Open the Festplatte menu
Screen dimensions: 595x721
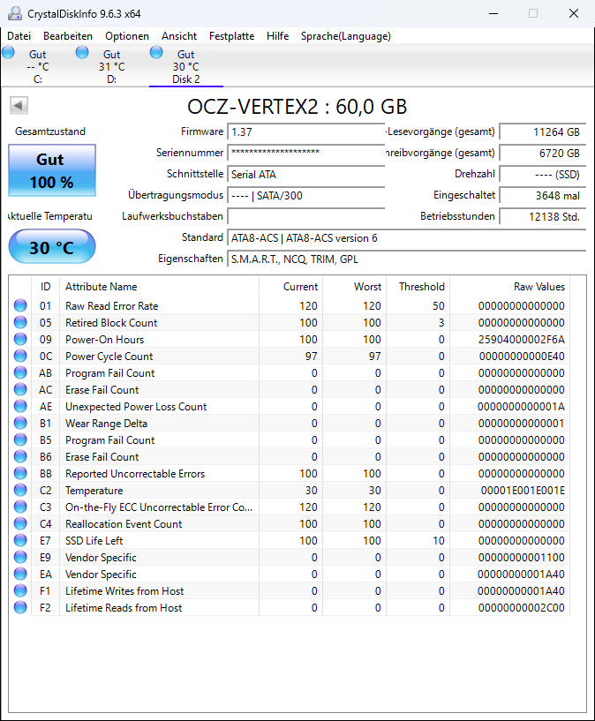(x=231, y=36)
